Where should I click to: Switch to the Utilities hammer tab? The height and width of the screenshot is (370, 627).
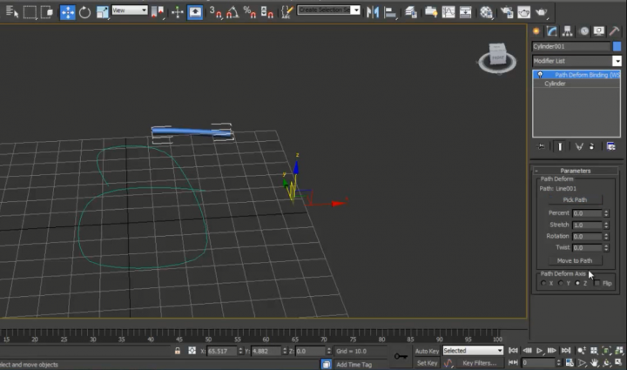615,31
